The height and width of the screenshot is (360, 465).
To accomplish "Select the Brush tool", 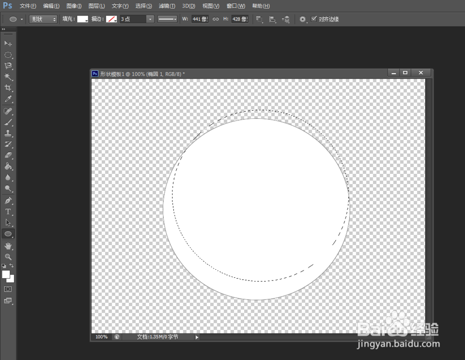I will [x=8, y=122].
